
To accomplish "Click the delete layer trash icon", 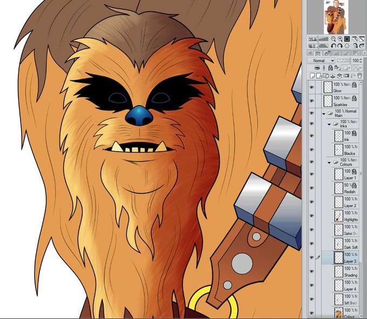I will click(359, 76).
